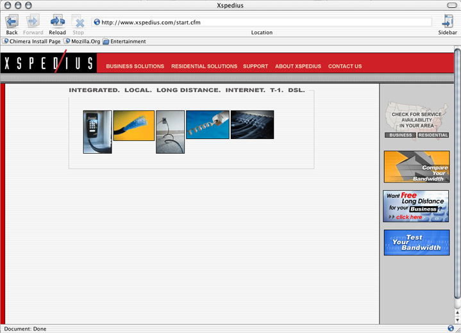Screen dimensions: 461x333
Task: Open the About Xspedius section
Action: [298, 66]
